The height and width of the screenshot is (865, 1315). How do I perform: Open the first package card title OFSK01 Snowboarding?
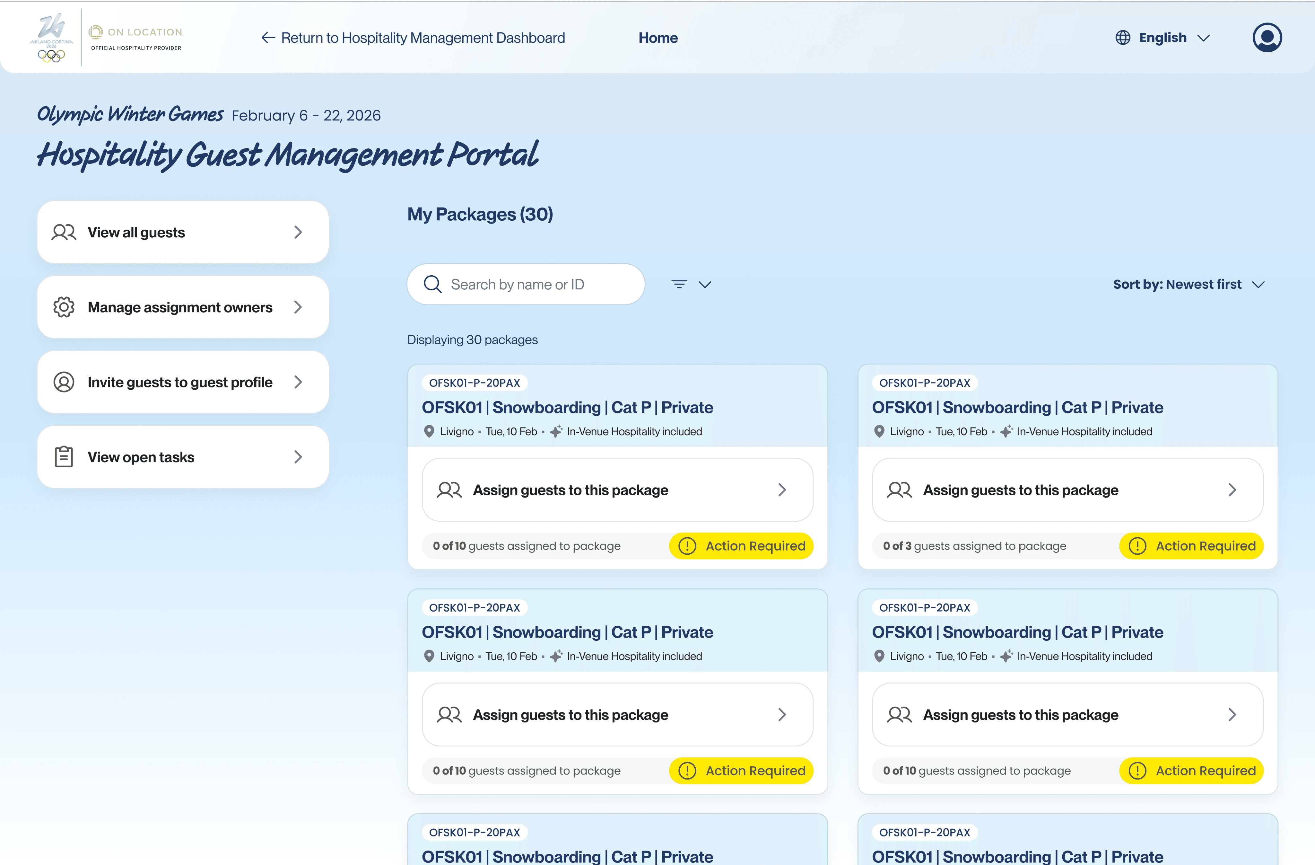(567, 407)
